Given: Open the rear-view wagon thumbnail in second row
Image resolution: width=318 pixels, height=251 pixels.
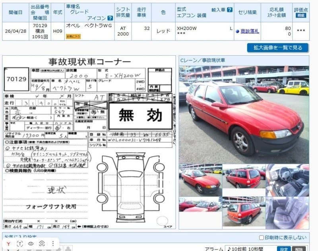Looking at the screenshot, I should [x=244, y=212].
